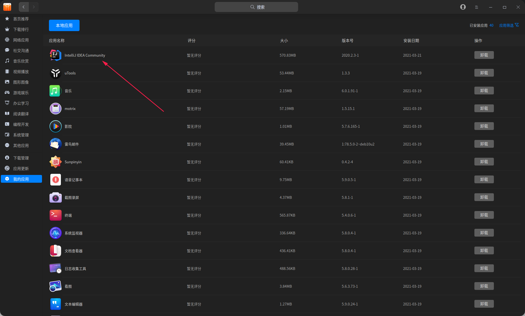Image resolution: width=525 pixels, height=316 pixels.
Task: Open the 应用筛选 filter dropdown
Action: click(x=509, y=25)
